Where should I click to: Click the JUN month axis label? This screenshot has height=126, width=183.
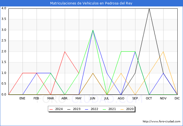(93, 98)
